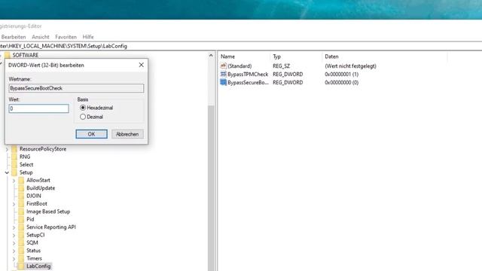Open the Hilfe menu
The width and height of the screenshot is (482, 271).
click(88, 37)
